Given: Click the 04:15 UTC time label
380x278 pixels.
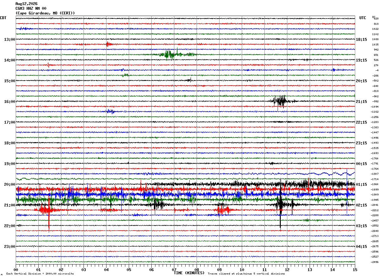Looking at the screenshot, I should (361, 247).
